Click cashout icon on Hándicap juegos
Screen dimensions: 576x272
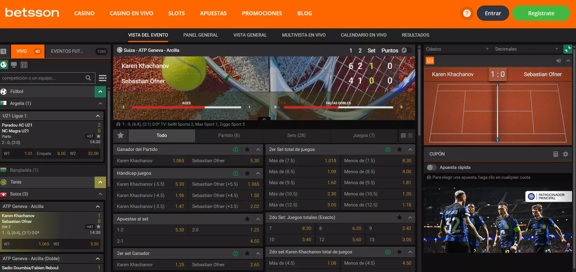coord(236,173)
